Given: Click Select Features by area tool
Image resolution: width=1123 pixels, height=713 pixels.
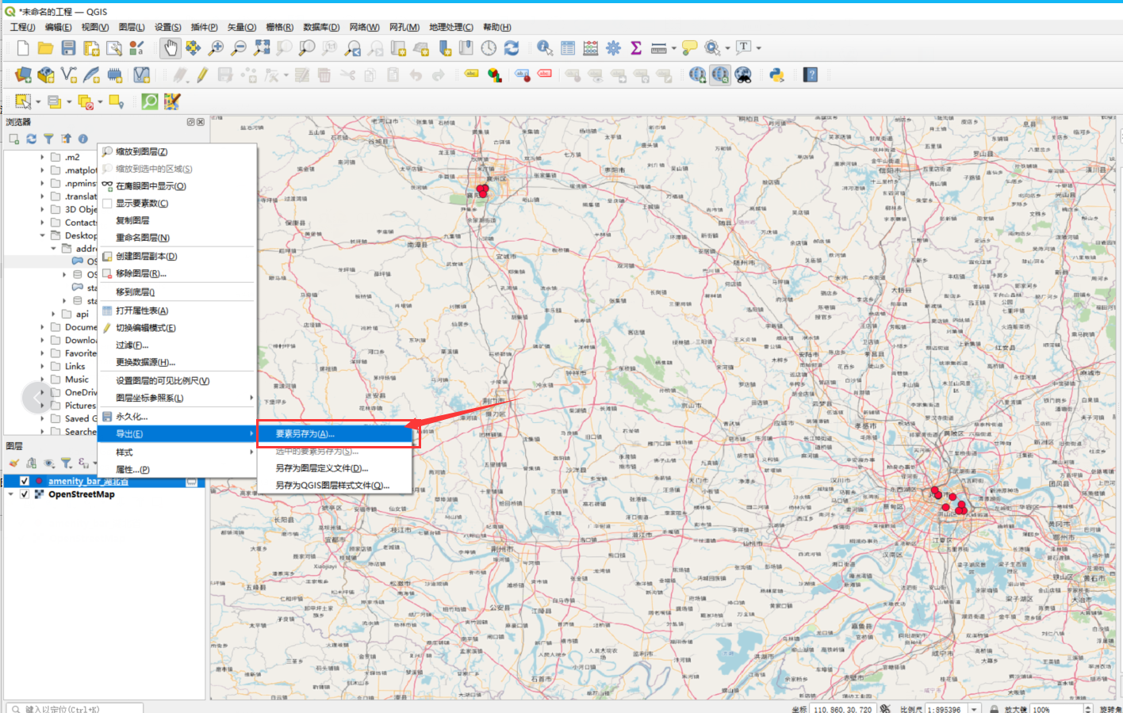Looking at the screenshot, I should click(x=23, y=101).
